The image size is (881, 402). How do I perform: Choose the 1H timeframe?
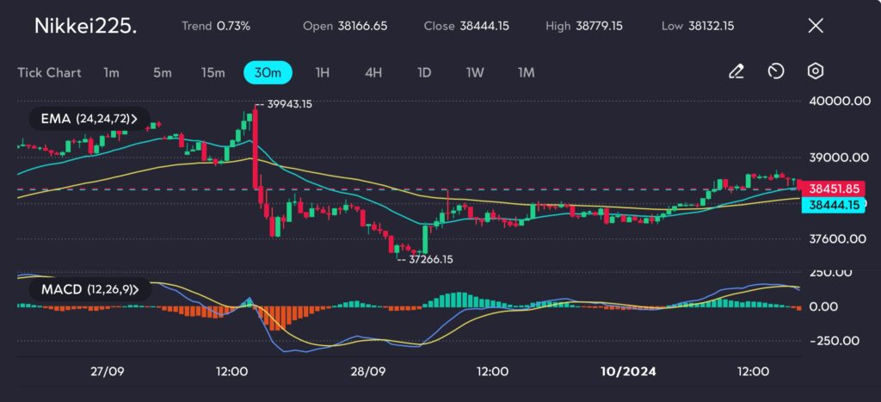coord(322,72)
